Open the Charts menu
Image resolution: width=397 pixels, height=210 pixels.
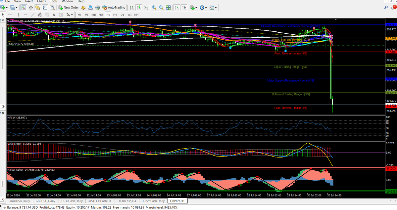coord(41,2)
